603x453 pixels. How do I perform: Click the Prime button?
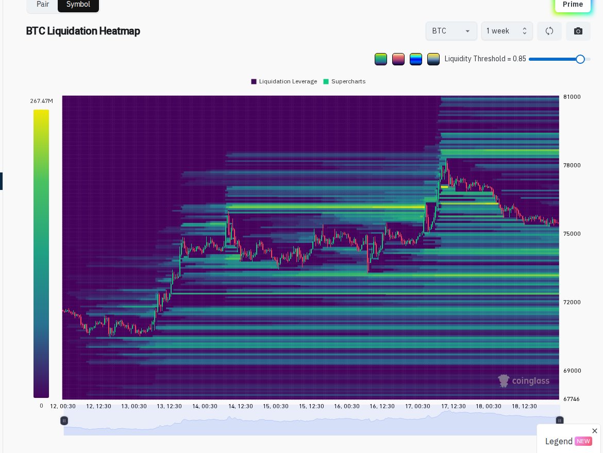pyautogui.click(x=573, y=4)
